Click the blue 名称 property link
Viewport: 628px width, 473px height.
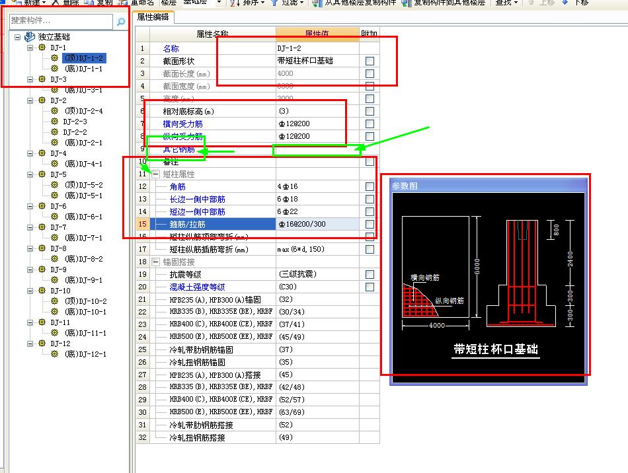(x=171, y=48)
